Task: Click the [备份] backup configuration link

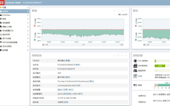Action: tap(60, 90)
